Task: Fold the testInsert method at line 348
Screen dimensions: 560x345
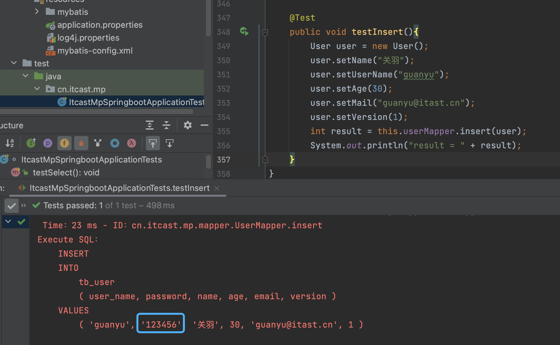Action: [x=265, y=32]
